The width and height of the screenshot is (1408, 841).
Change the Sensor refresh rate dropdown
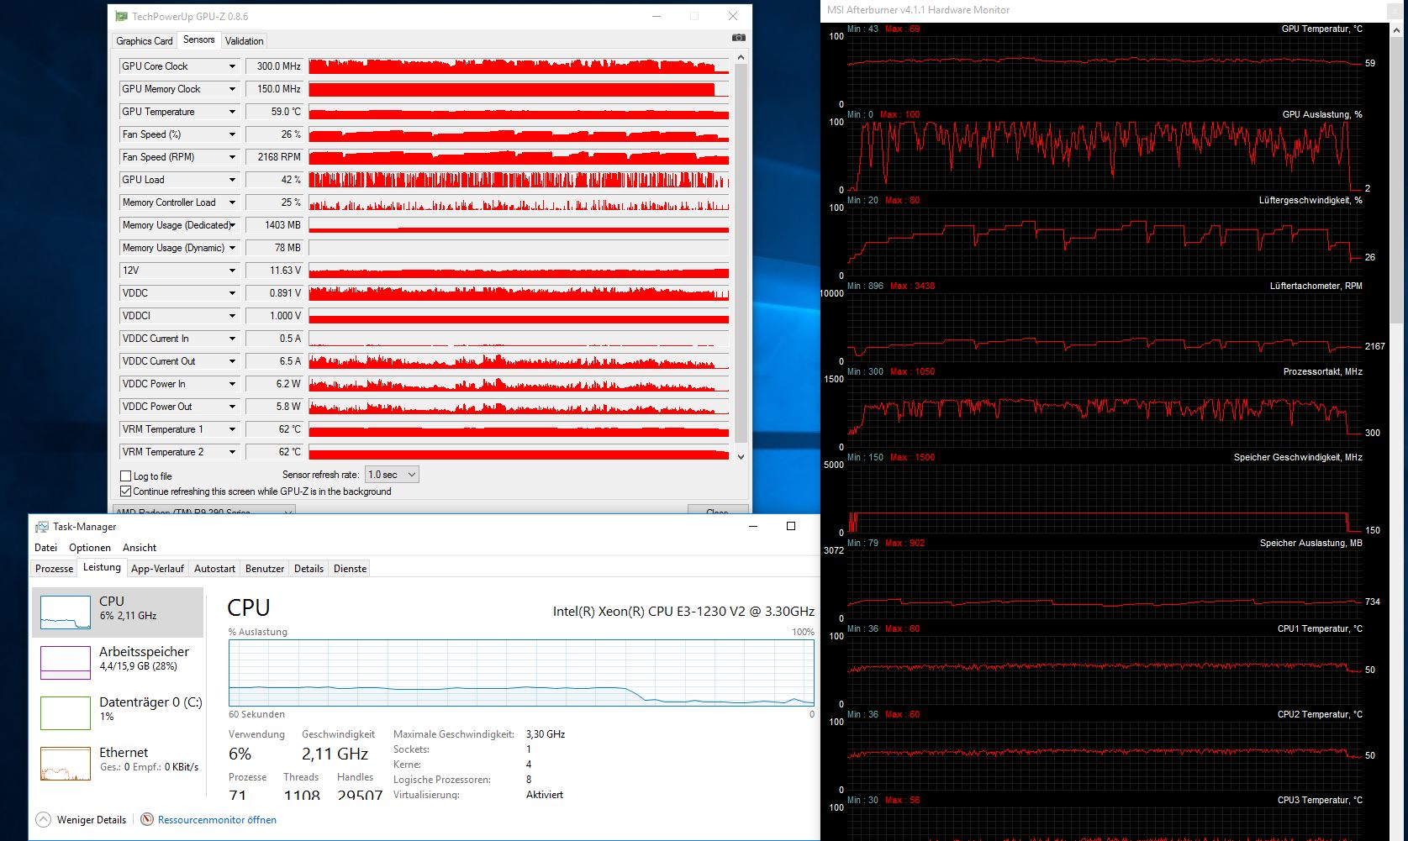(392, 475)
